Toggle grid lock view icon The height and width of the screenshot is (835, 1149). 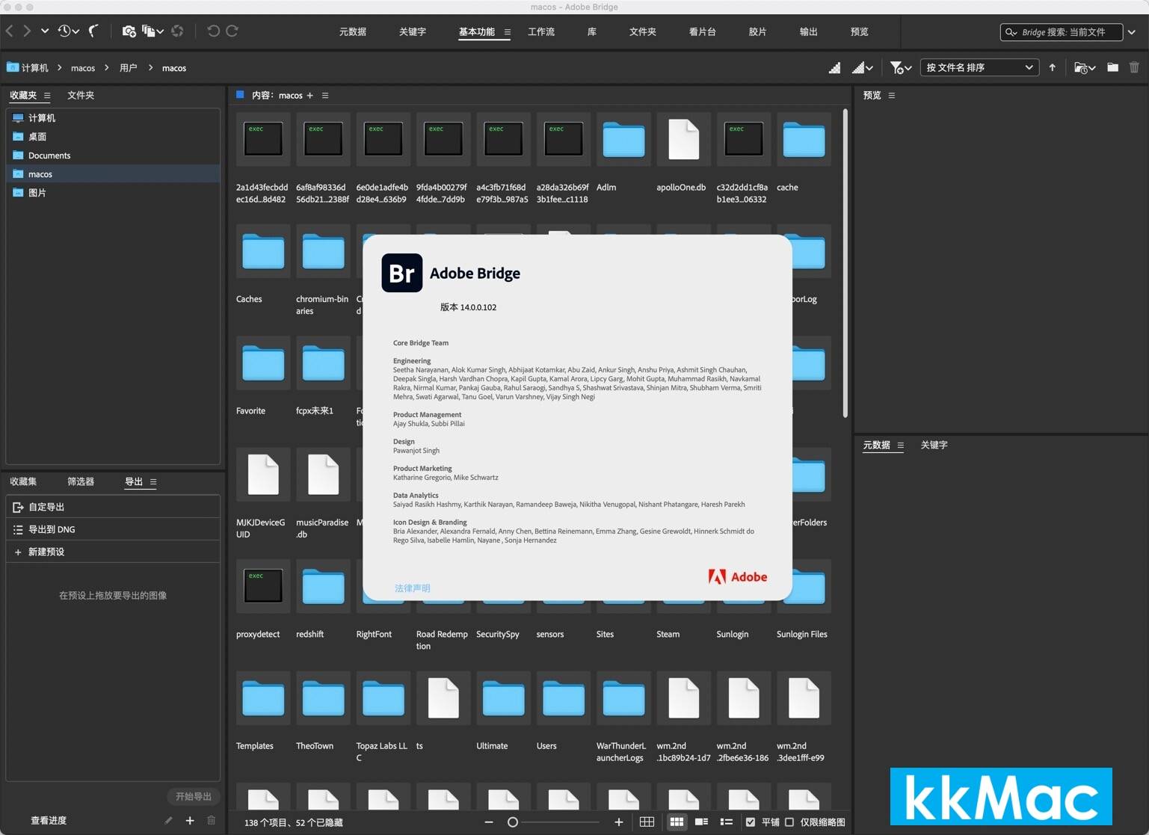tap(647, 822)
